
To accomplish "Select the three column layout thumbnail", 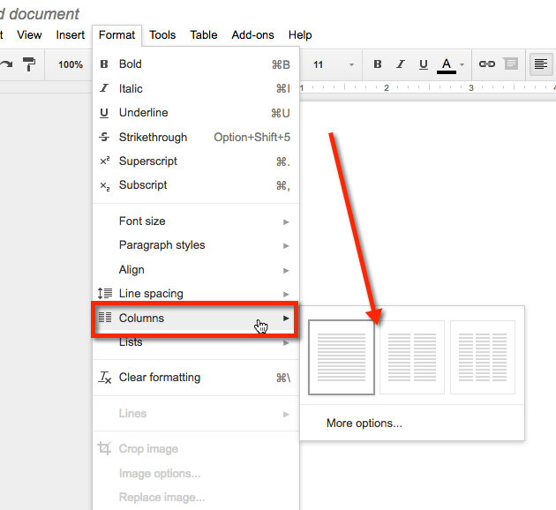I will click(x=483, y=357).
